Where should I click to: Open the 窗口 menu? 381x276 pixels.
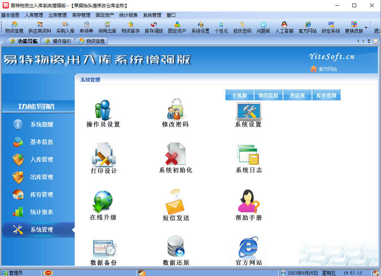tap(171, 15)
